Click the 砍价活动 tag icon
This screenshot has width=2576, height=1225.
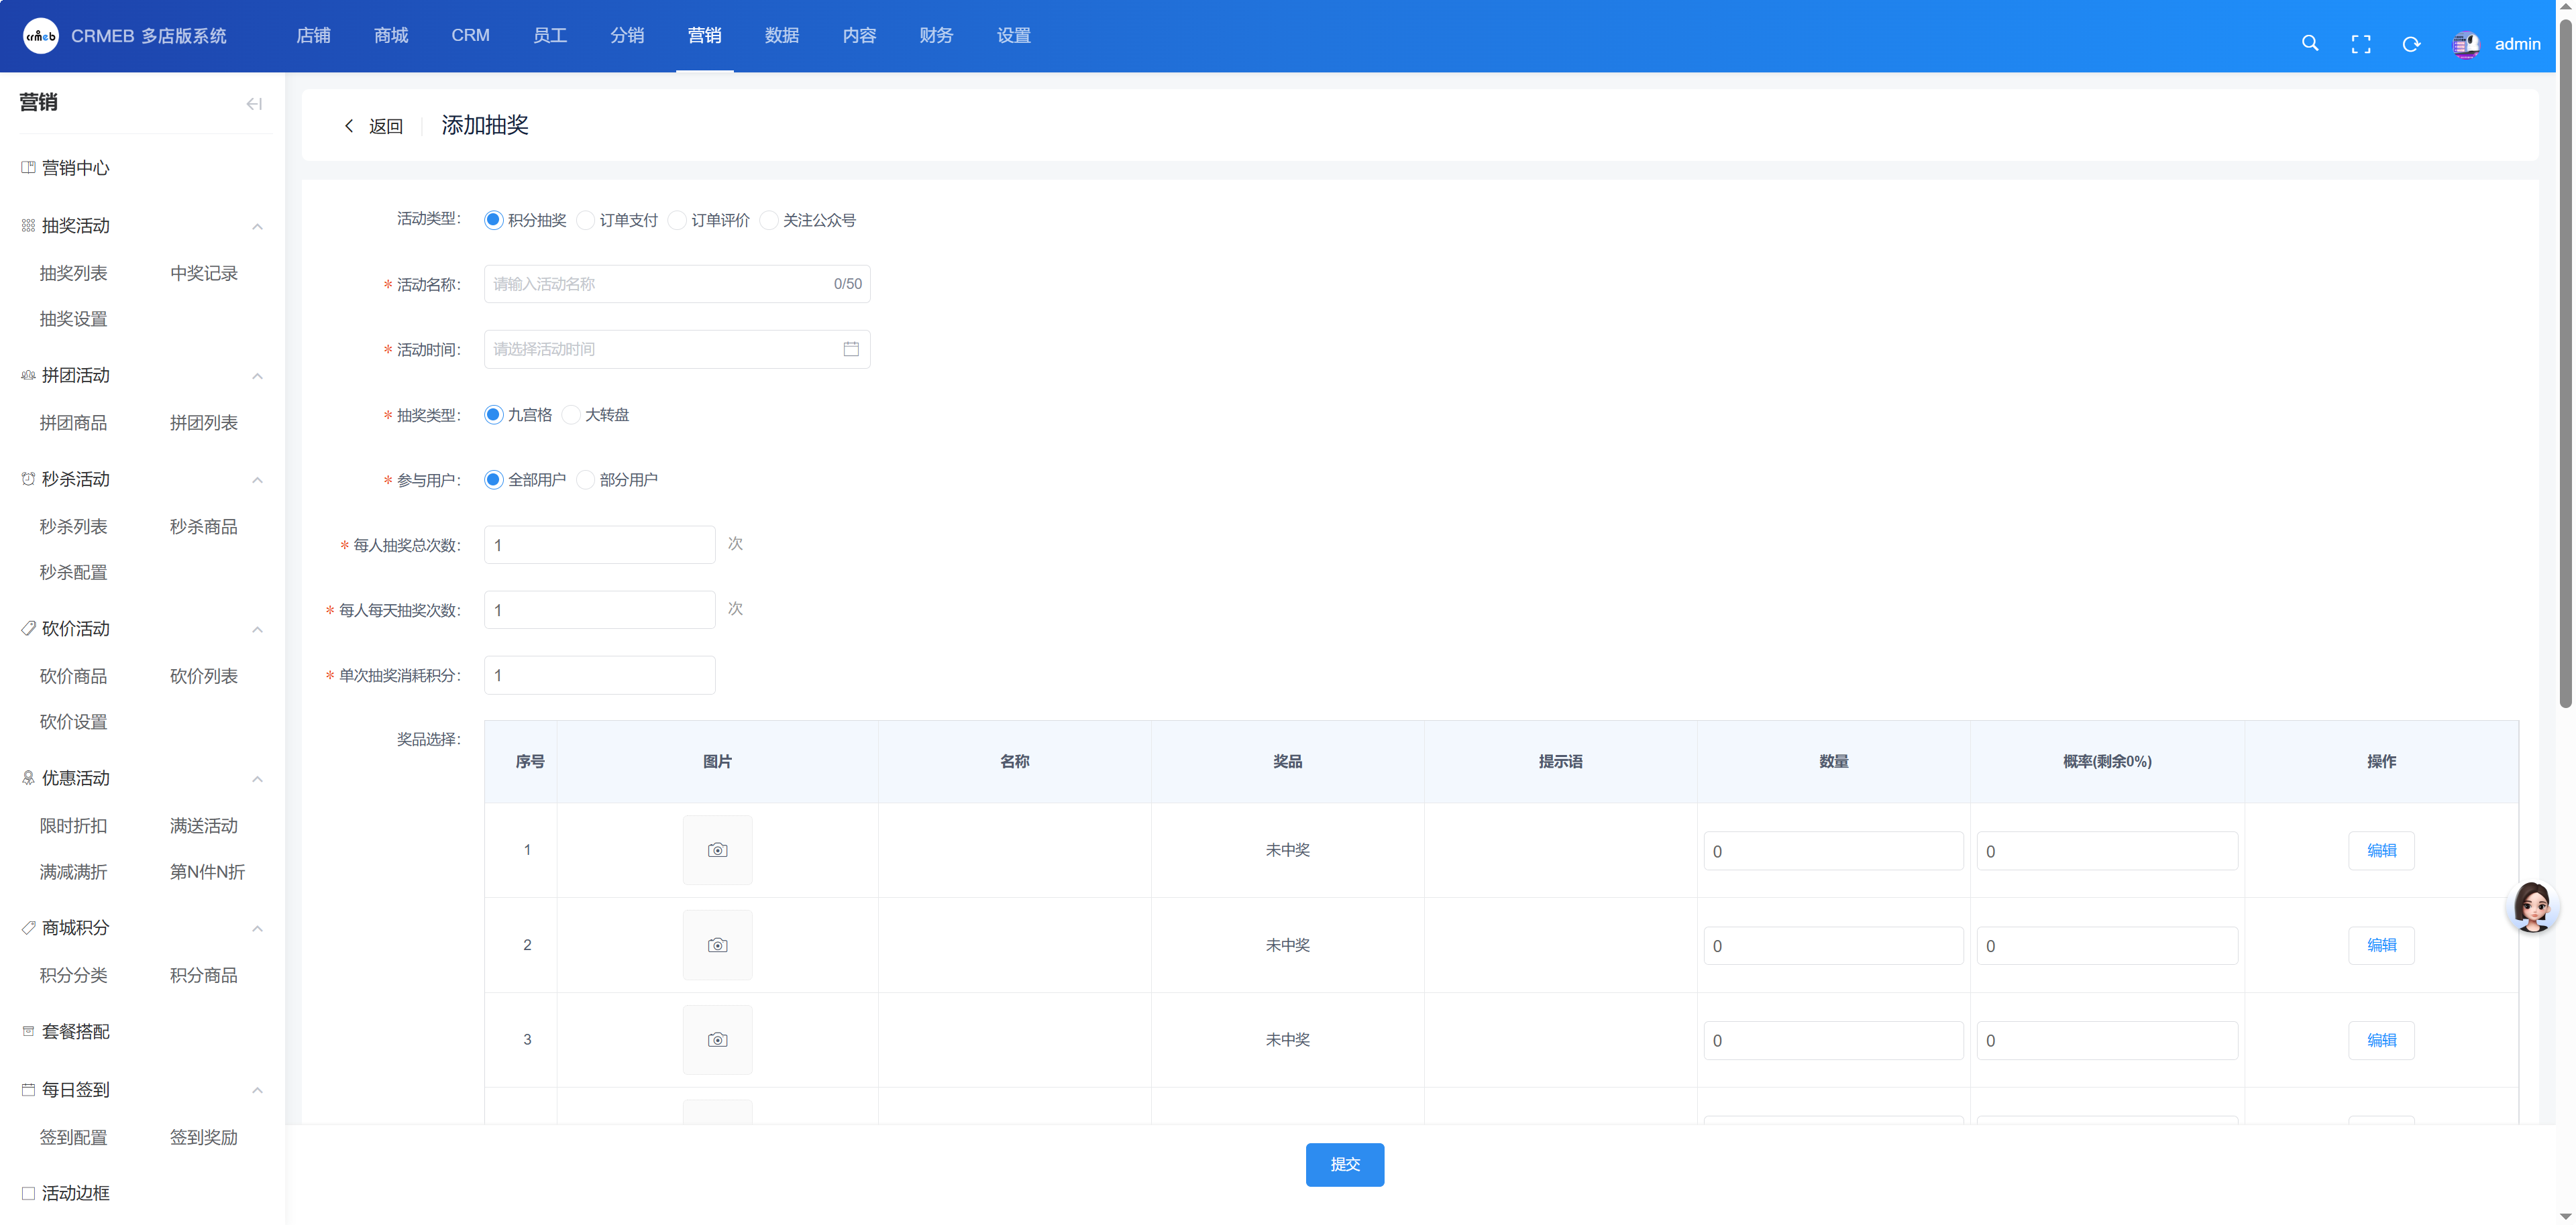(28, 628)
